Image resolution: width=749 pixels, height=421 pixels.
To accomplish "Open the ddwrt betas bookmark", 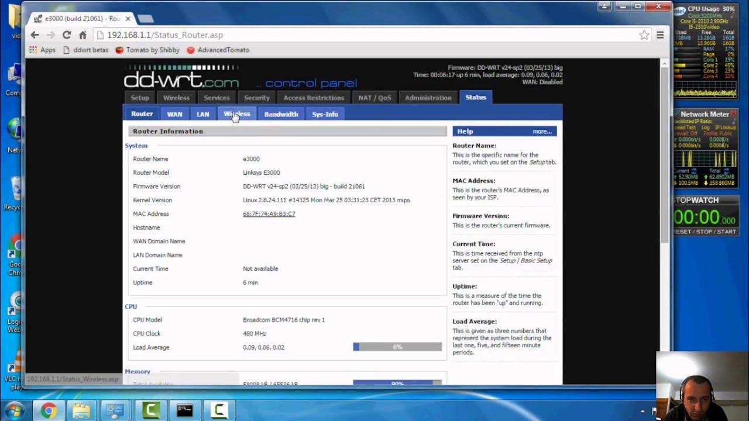I will 85,50.
